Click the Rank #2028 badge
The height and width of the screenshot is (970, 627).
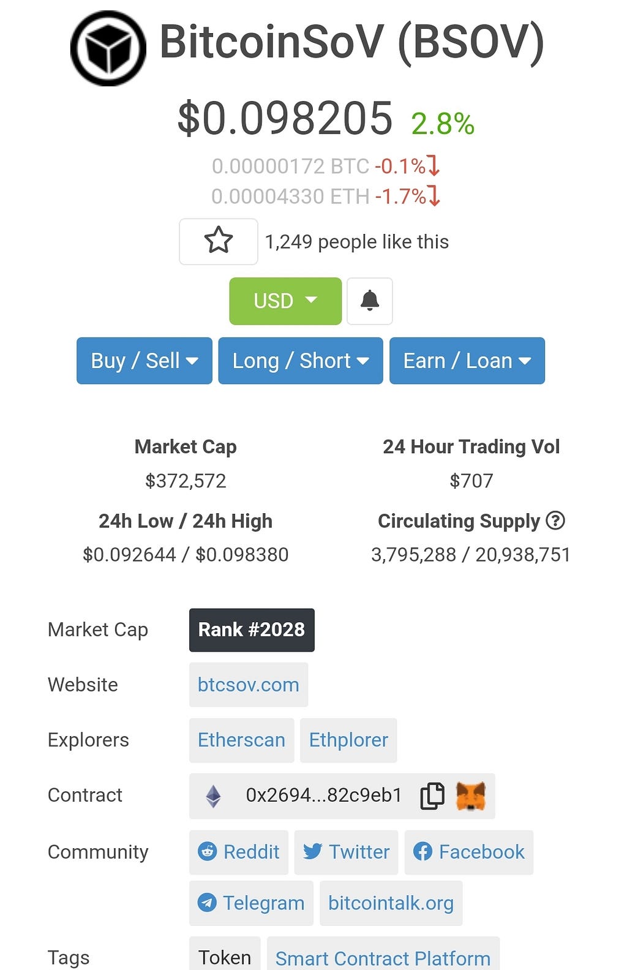(252, 630)
